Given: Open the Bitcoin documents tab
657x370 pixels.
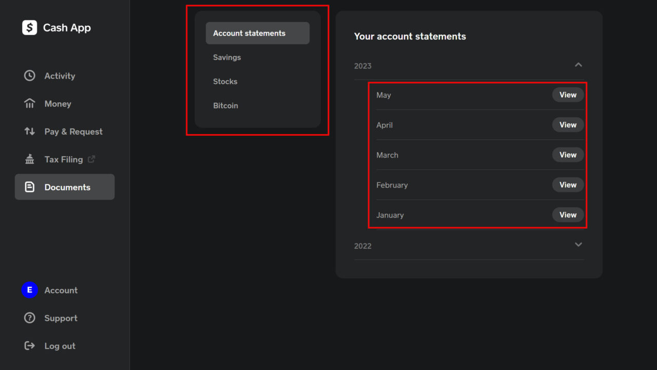Looking at the screenshot, I should coord(226,105).
